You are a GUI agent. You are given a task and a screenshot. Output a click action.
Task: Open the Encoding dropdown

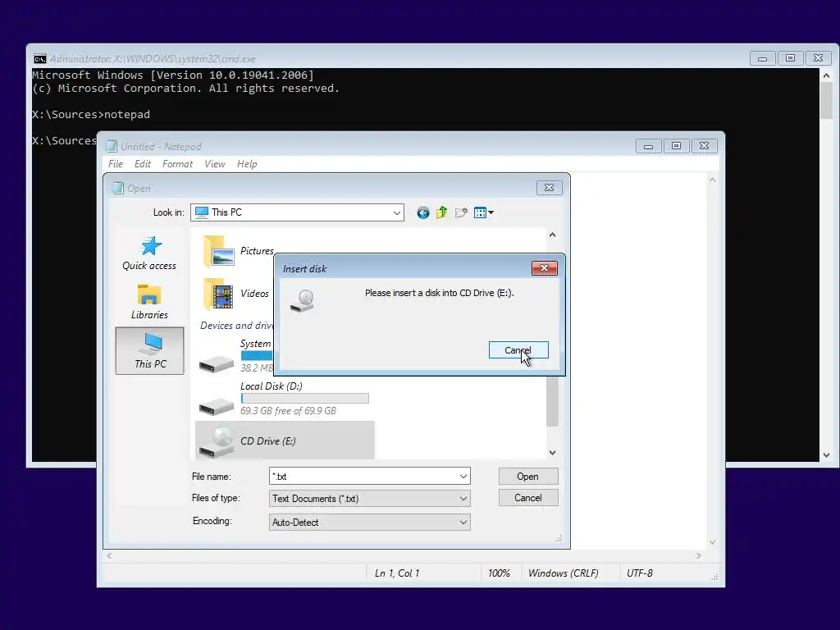(370, 523)
